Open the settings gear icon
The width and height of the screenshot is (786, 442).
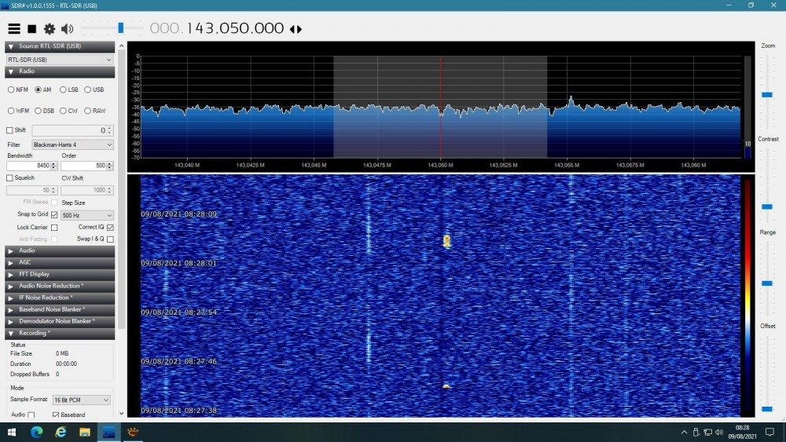click(x=50, y=29)
